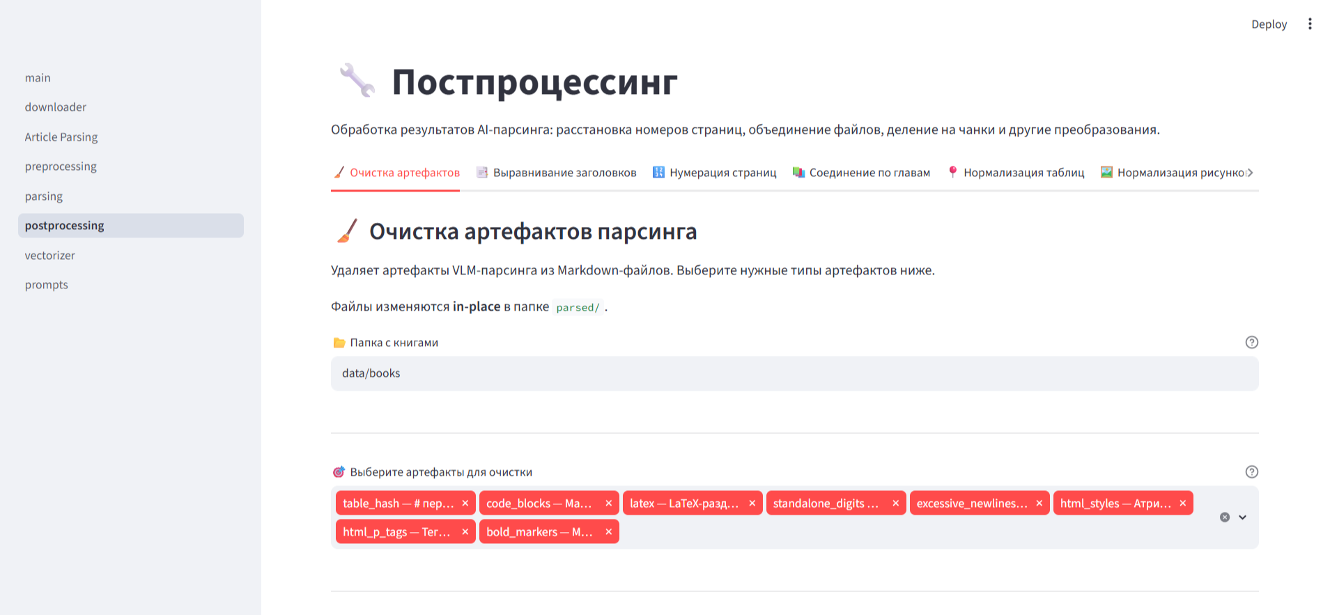Remove the code_blocks tag

[609, 503]
